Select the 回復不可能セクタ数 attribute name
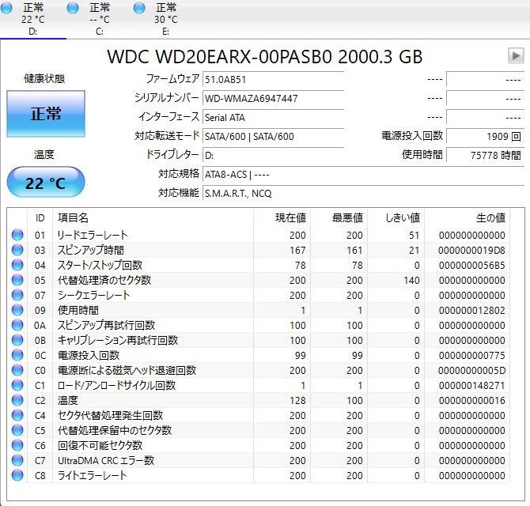 pyautogui.click(x=100, y=445)
